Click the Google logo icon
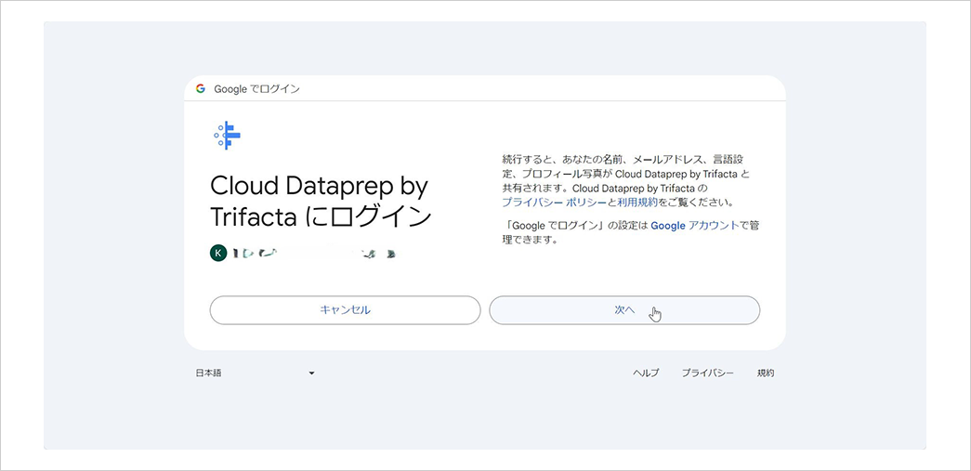Viewport: 971px width, 471px height. tap(200, 88)
